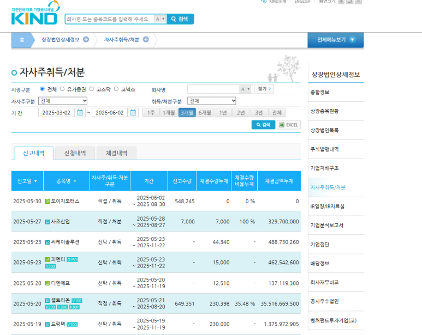The width and height of the screenshot is (422, 335).
Task: Click the market badge icon beside 피엔티
Action: pos(47,259)
